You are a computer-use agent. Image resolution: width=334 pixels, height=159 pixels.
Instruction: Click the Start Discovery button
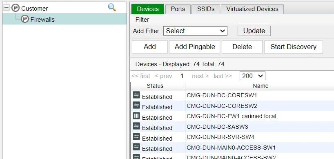tap(294, 47)
